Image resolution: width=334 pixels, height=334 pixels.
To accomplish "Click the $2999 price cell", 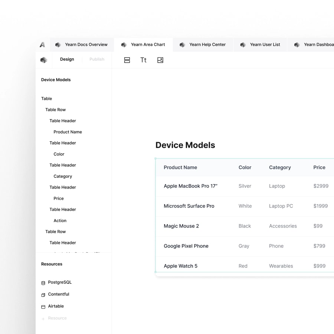I will 321,186.
